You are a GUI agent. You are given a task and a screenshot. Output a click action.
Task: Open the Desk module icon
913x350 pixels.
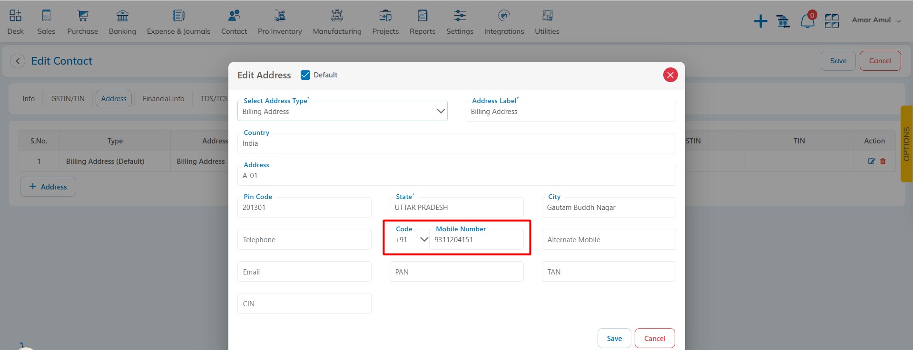pos(15,16)
